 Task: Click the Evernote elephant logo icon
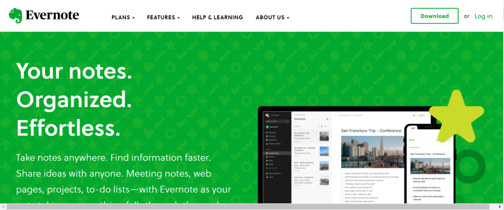click(x=16, y=15)
